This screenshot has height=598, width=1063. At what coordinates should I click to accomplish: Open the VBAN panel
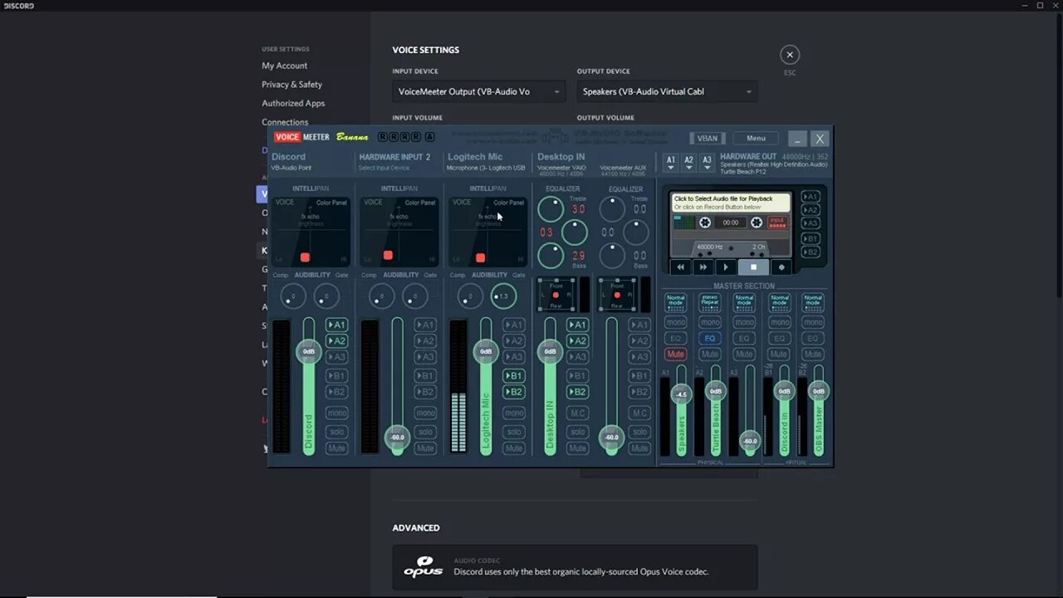[708, 138]
